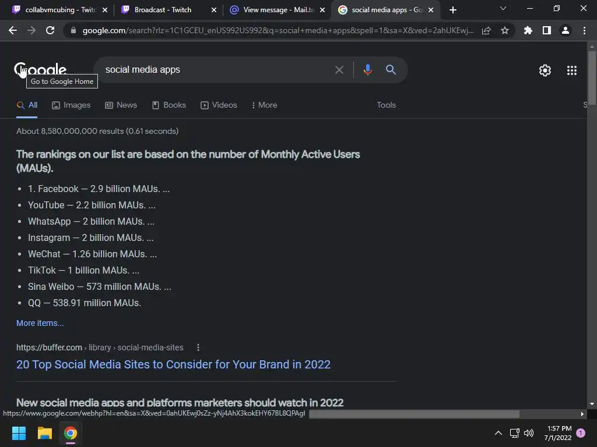
Task: Open options for the buffer.com result
Action: (198, 347)
